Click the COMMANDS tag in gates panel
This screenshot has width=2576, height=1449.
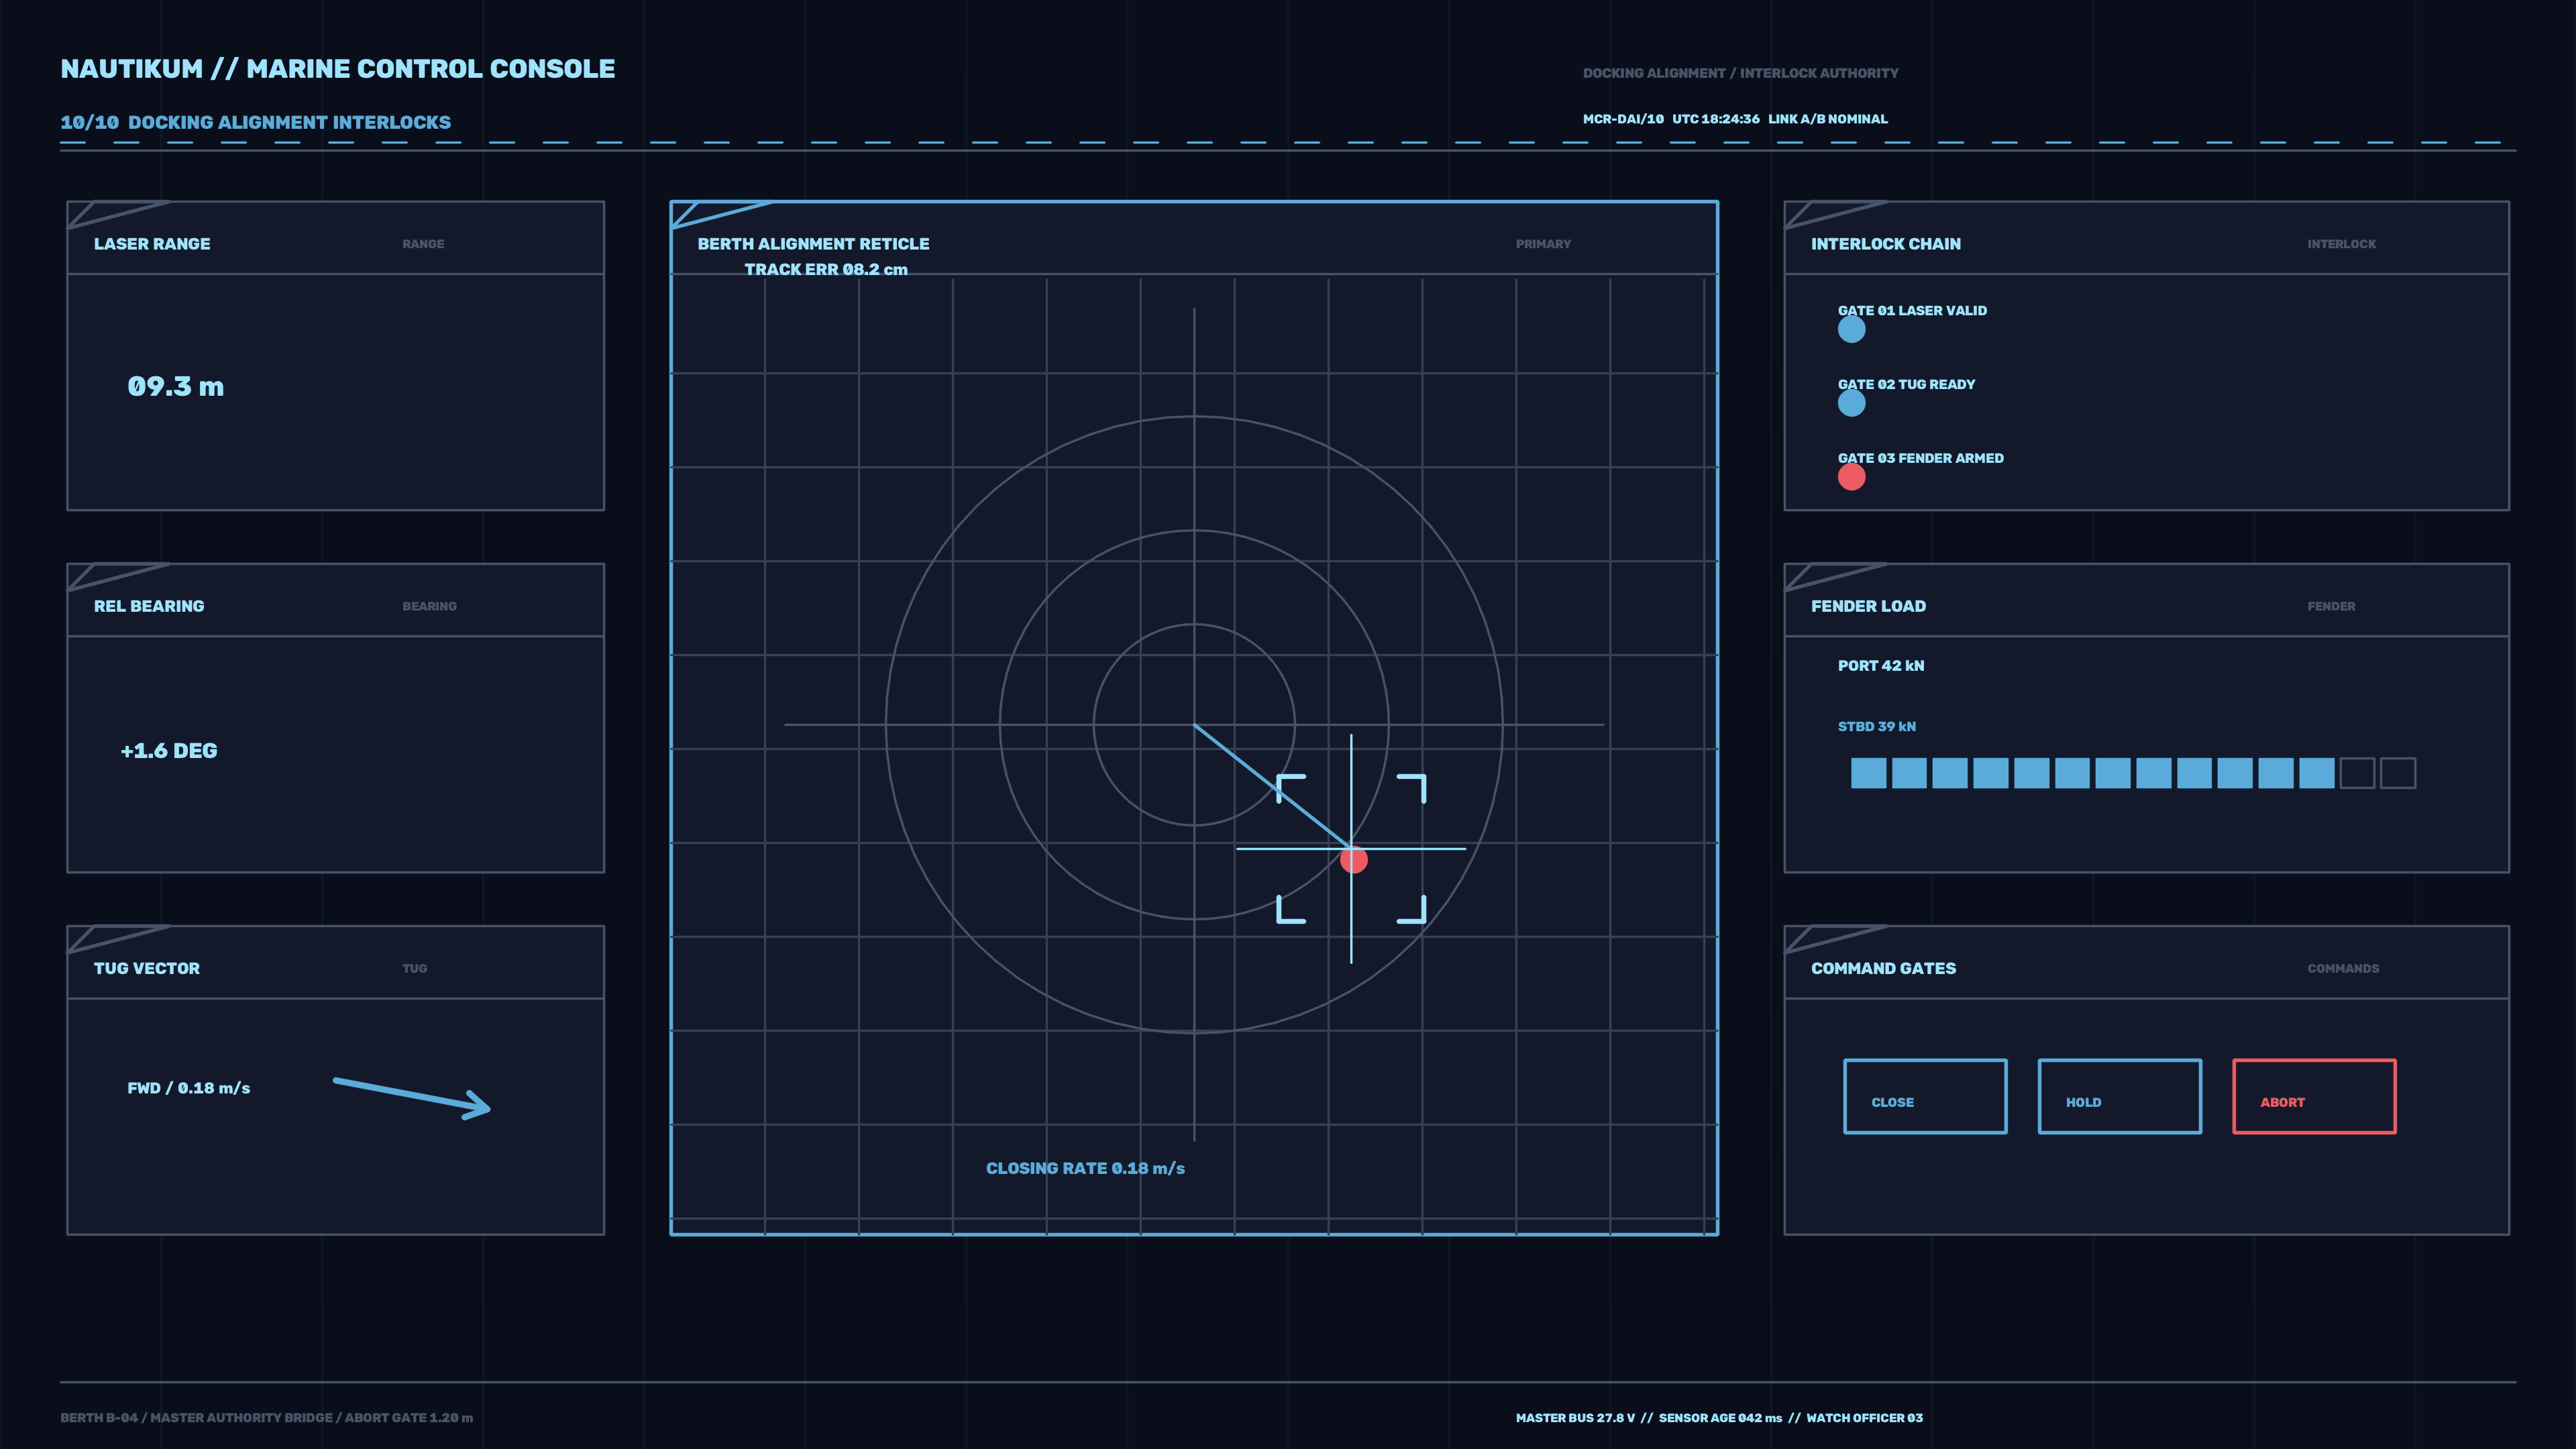tap(2343, 968)
